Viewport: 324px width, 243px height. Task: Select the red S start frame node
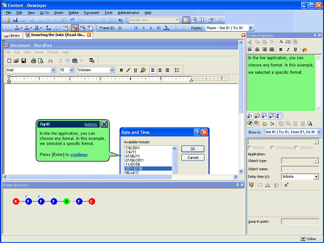coord(16,201)
